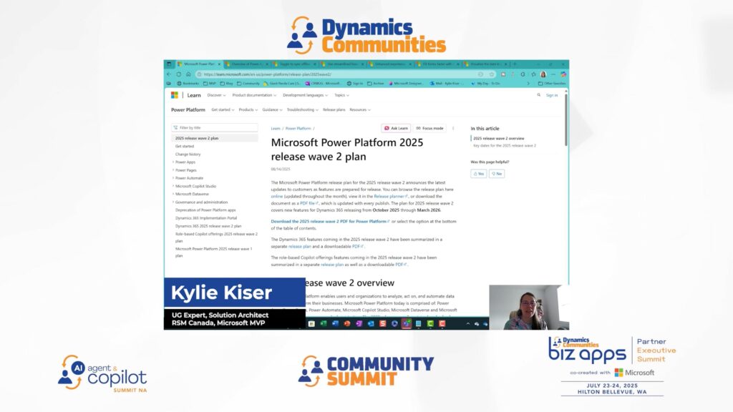Open the browser profile avatar
733x412 pixels.
point(543,74)
